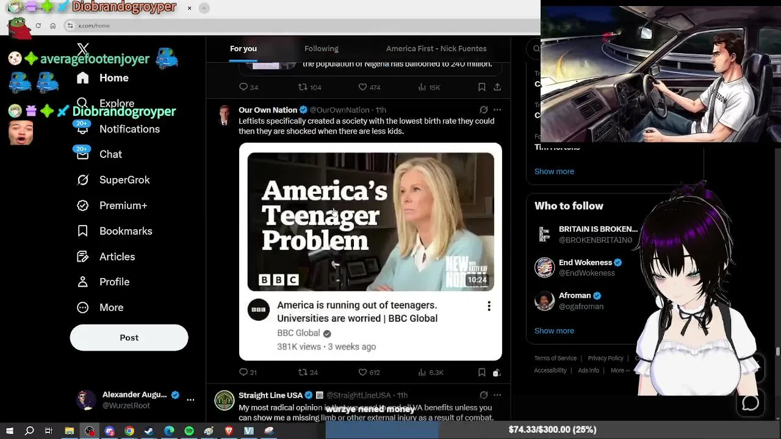Open Straight Line USA profile name
The width and height of the screenshot is (781, 439).
(x=270, y=395)
